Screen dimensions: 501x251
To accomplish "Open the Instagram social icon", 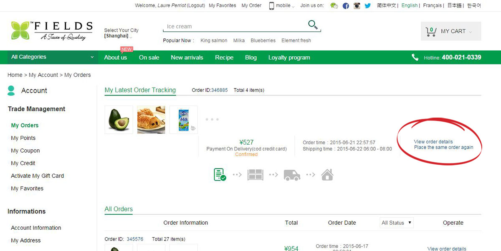I will coord(357,6).
